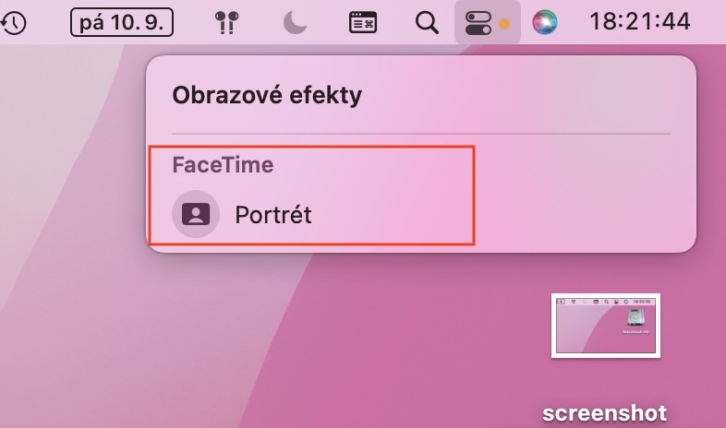726x428 pixels.
Task: Click the Portrét label text
Action: pos(273,215)
